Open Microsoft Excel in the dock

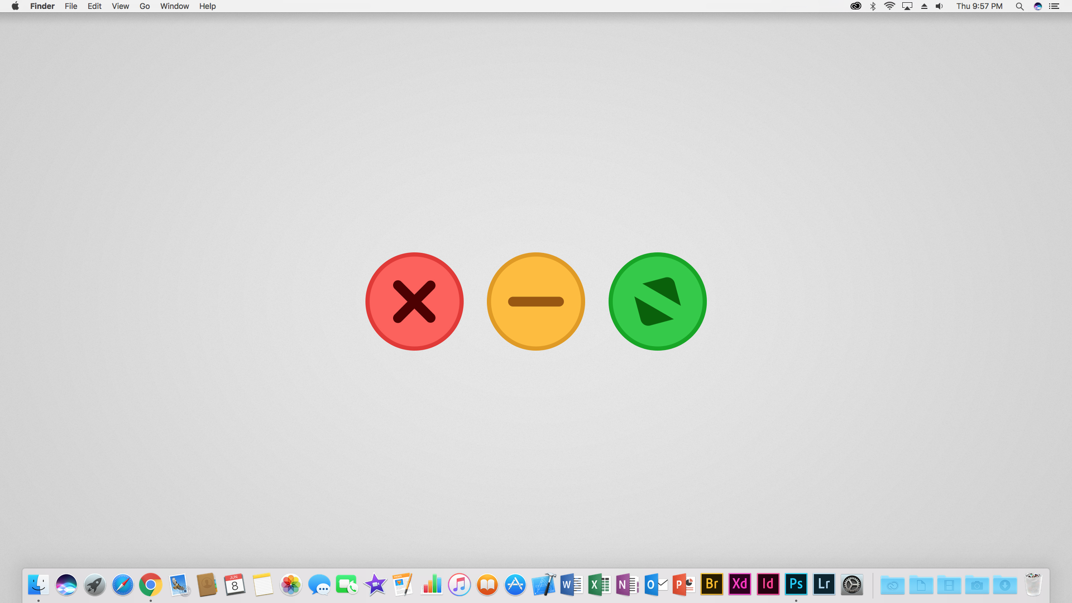click(x=599, y=585)
